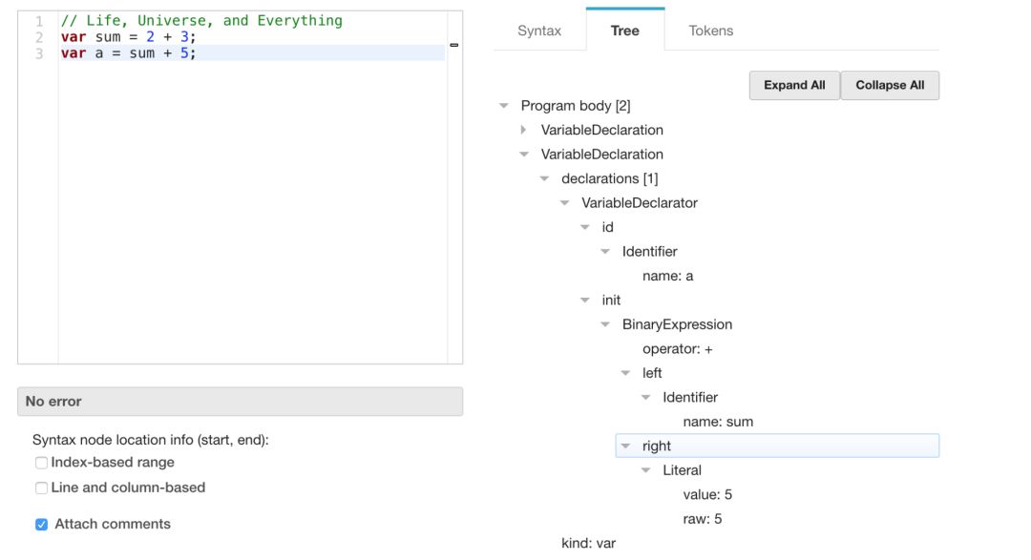Uncheck the Attach comments option

(39, 523)
